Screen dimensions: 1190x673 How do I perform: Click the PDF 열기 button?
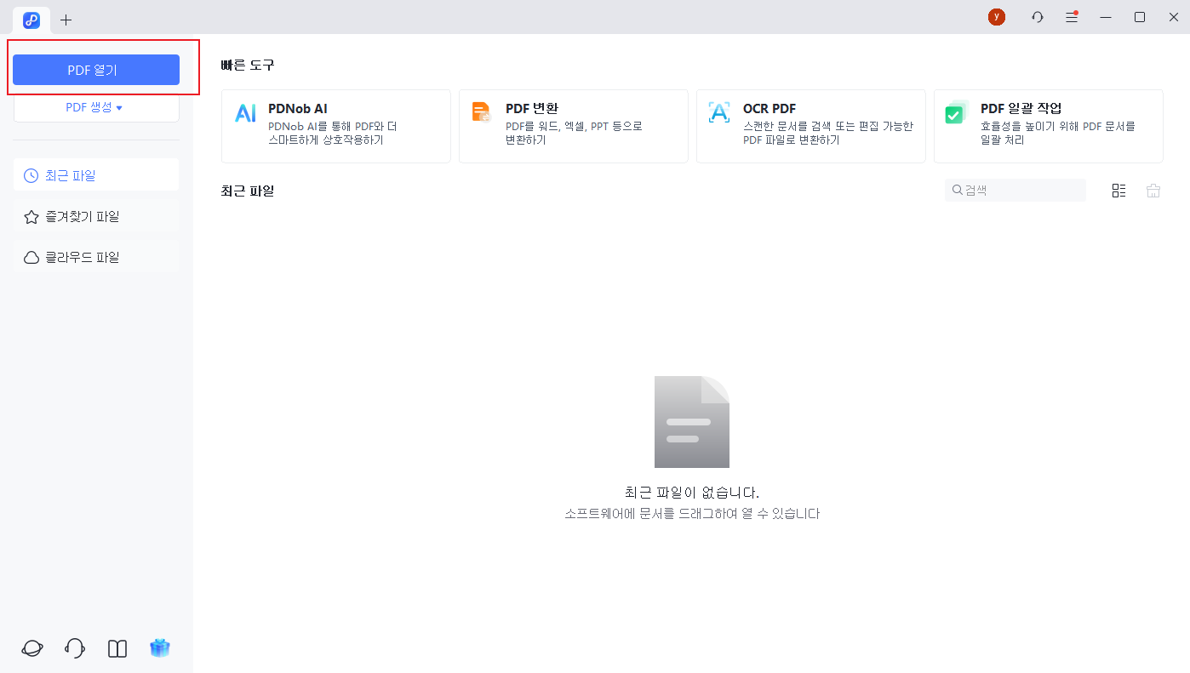[x=96, y=69]
